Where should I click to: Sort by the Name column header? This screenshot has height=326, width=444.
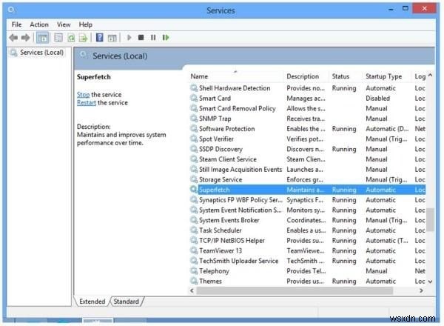(236, 76)
